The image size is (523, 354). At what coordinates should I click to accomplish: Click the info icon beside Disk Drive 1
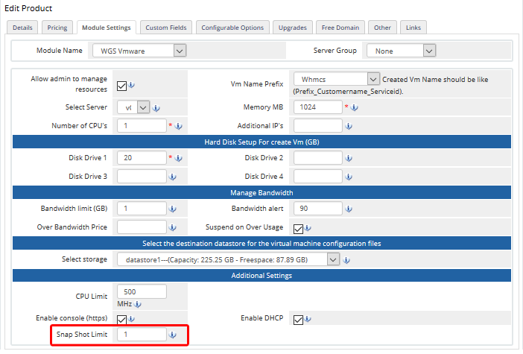(179, 158)
